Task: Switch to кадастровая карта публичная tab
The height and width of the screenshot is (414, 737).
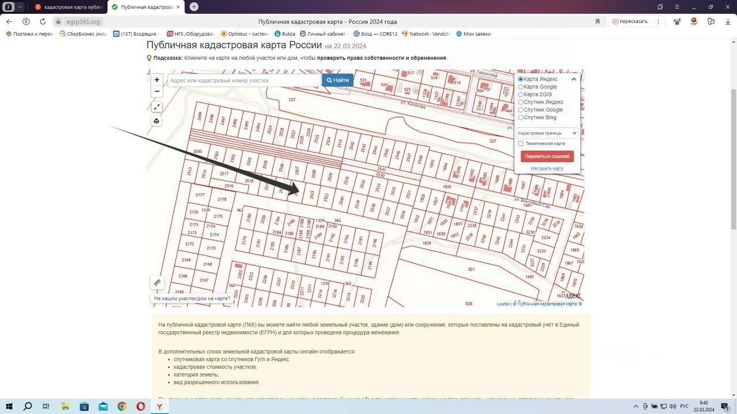Action: click(x=69, y=7)
